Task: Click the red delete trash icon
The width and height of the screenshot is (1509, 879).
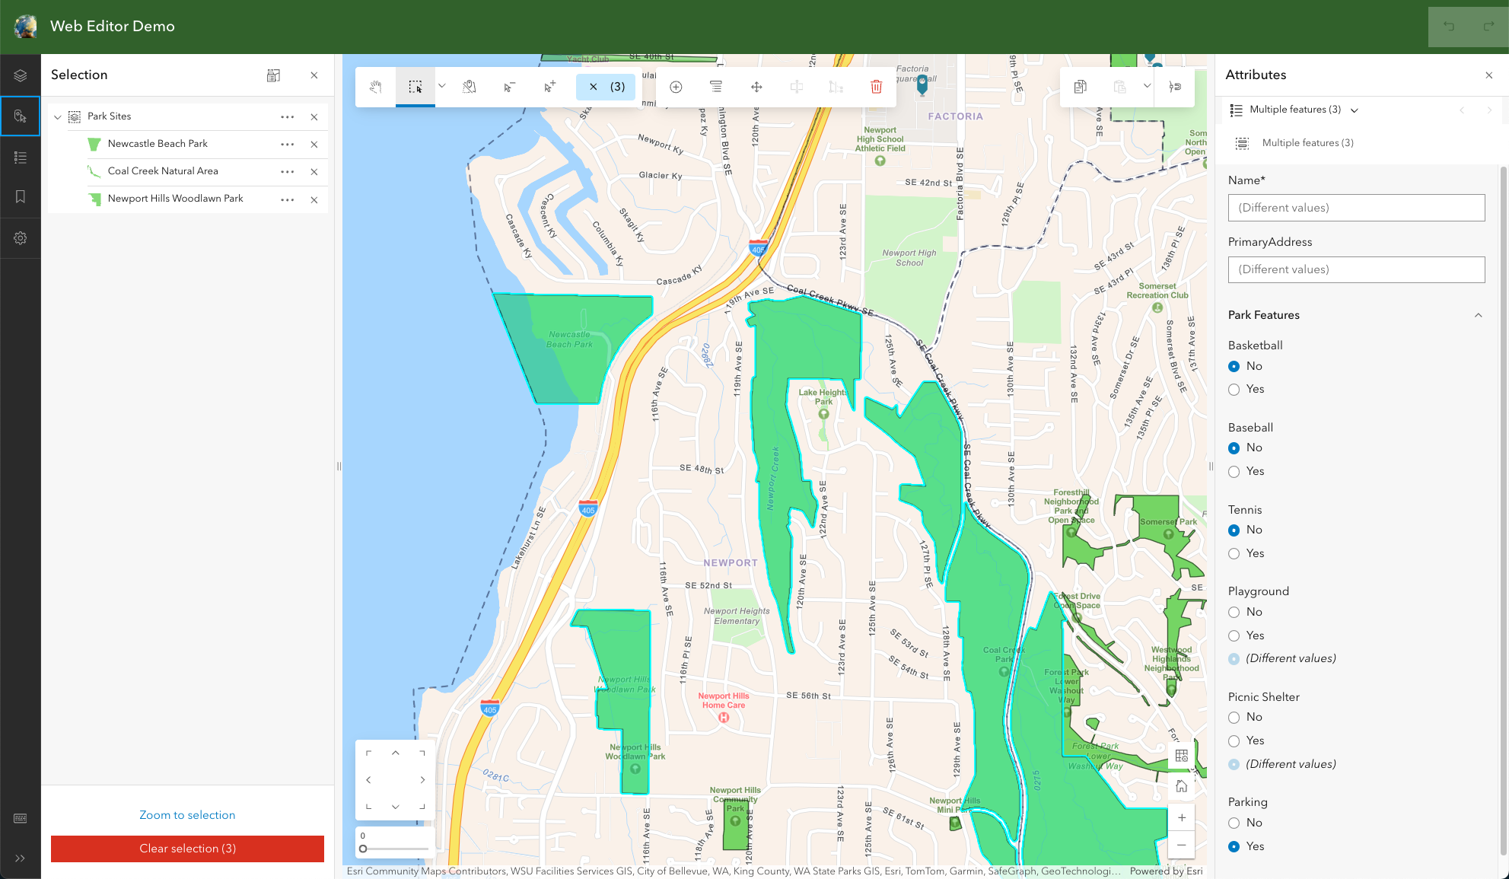Action: coord(876,87)
